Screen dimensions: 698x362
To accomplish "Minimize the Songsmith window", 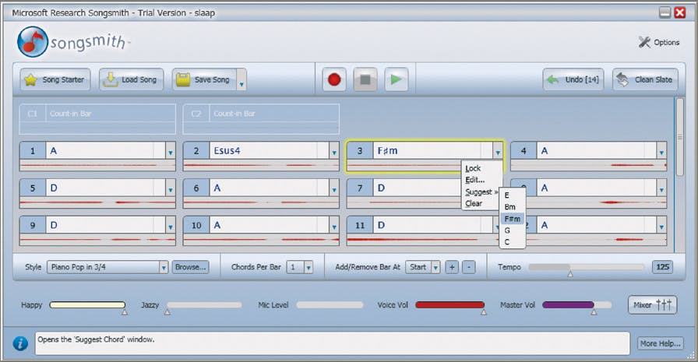I will coord(665,12).
